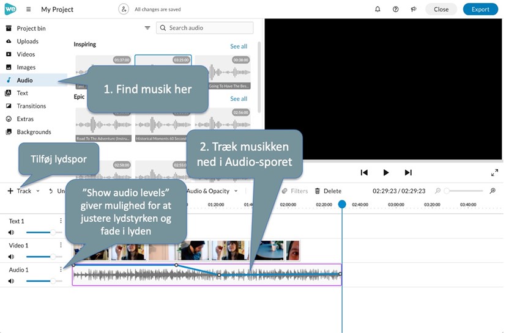Open Audio 1 track options menu
The height and width of the screenshot is (333, 506).
pyautogui.click(x=61, y=269)
